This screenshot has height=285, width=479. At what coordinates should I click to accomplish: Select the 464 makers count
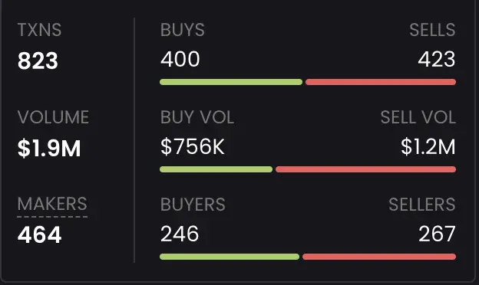pos(39,234)
